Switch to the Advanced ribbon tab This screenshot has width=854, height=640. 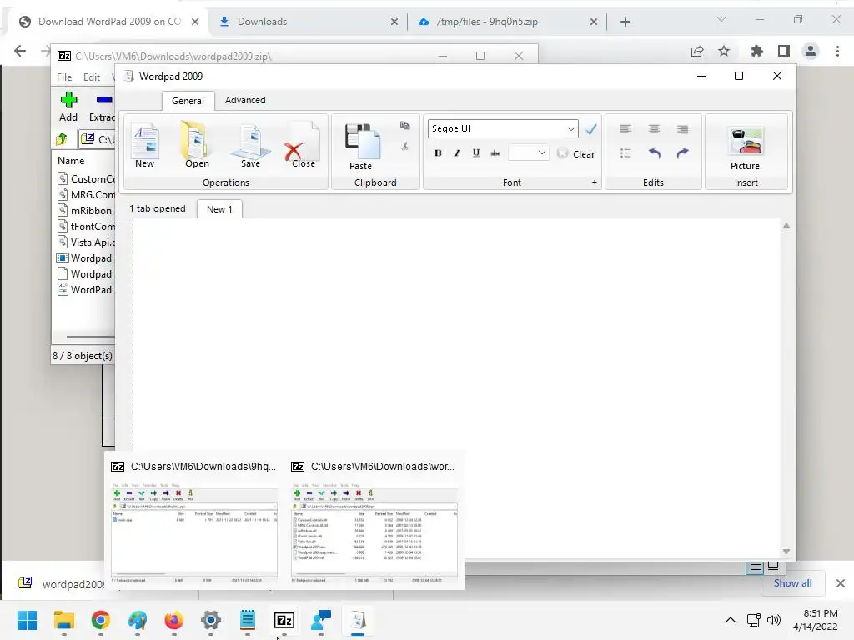tap(245, 100)
